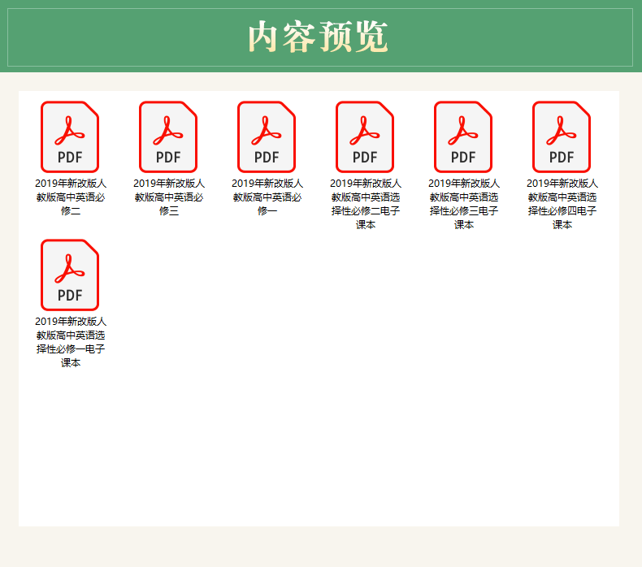This screenshot has height=567, width=642.
Task: Open PDF icon for 选择性必修一电子课本
Action: point(70,275)
